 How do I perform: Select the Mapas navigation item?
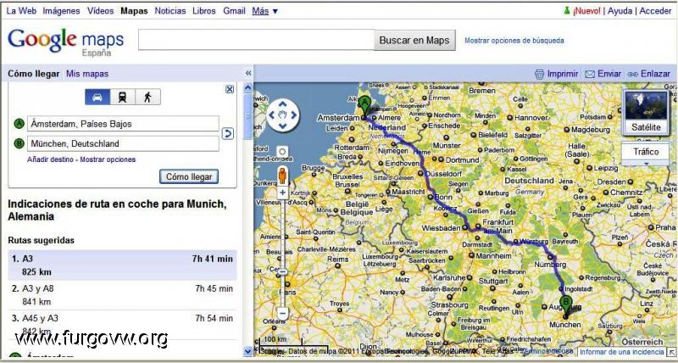tap(134, 11)
